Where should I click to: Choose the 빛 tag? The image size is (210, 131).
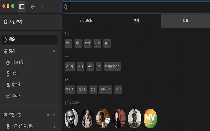coord(99,66)
